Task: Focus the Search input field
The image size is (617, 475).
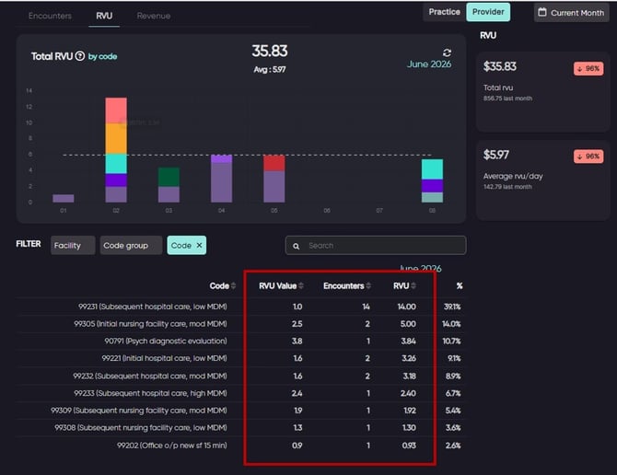Action: pyautogui.click(x=376, y=246)
